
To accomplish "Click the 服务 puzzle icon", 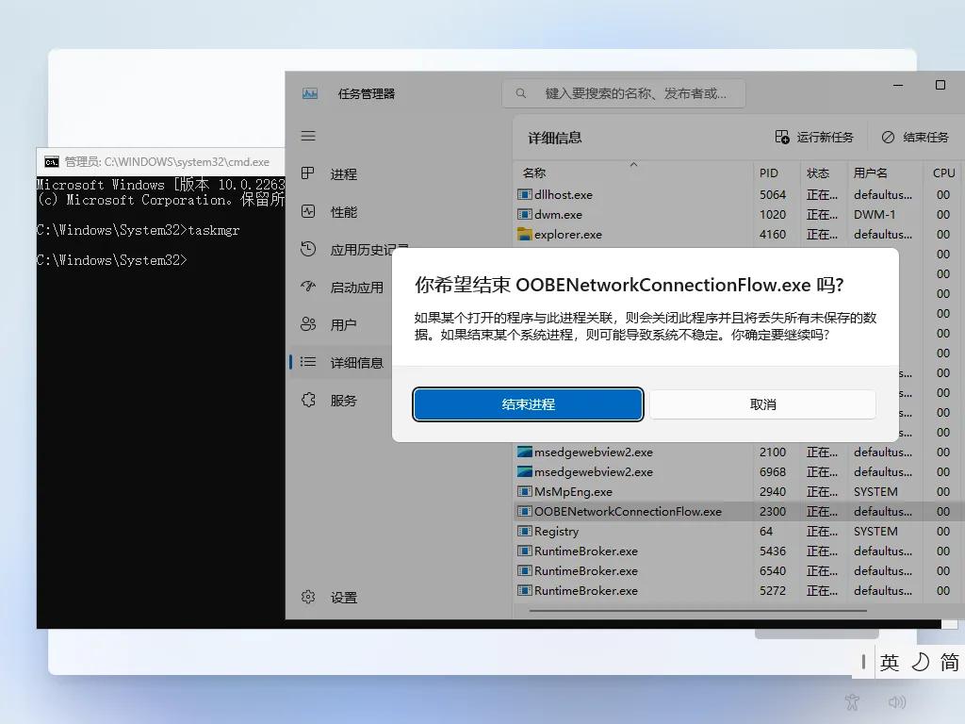I will point(308,400).
